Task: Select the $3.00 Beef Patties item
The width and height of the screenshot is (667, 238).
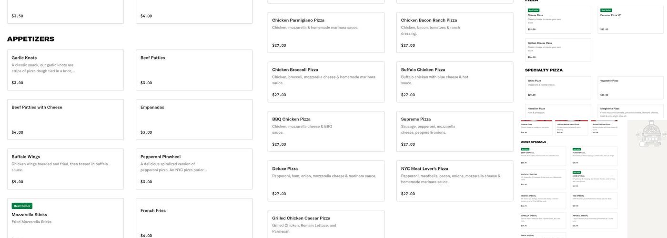Action: [x=194, y=70]
